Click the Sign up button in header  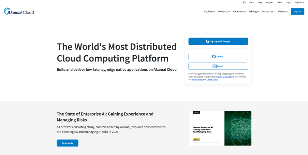297,12
